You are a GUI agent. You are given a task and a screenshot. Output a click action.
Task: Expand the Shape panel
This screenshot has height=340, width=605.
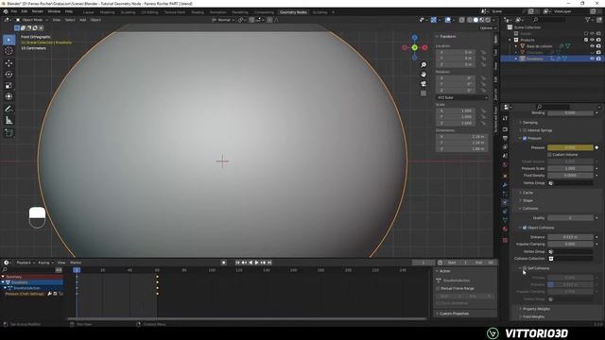click(x=527, y=200)
